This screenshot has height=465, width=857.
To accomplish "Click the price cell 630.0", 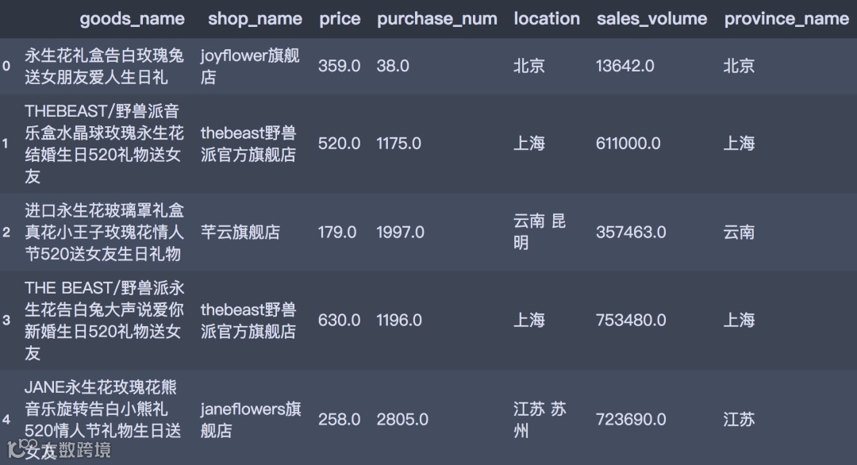I will click(x=339, y=320).
